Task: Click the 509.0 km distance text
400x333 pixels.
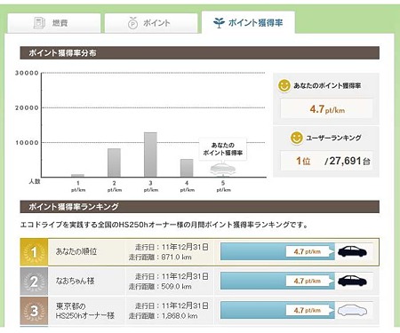Action: click(176, 286)
